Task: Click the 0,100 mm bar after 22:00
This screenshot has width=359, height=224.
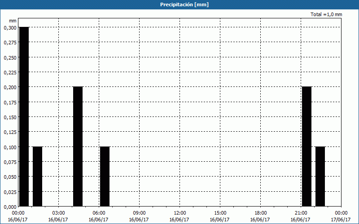Action: point(320,177)
